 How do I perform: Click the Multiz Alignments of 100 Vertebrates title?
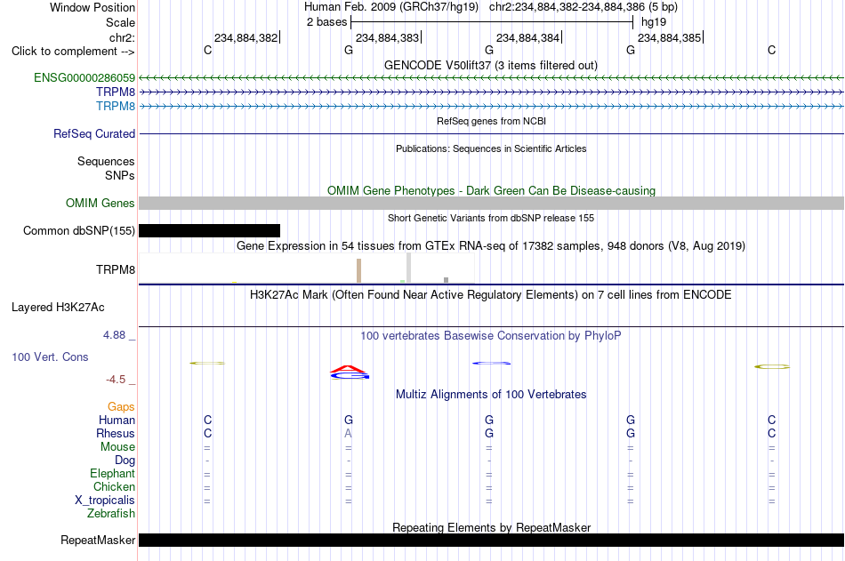491,395
